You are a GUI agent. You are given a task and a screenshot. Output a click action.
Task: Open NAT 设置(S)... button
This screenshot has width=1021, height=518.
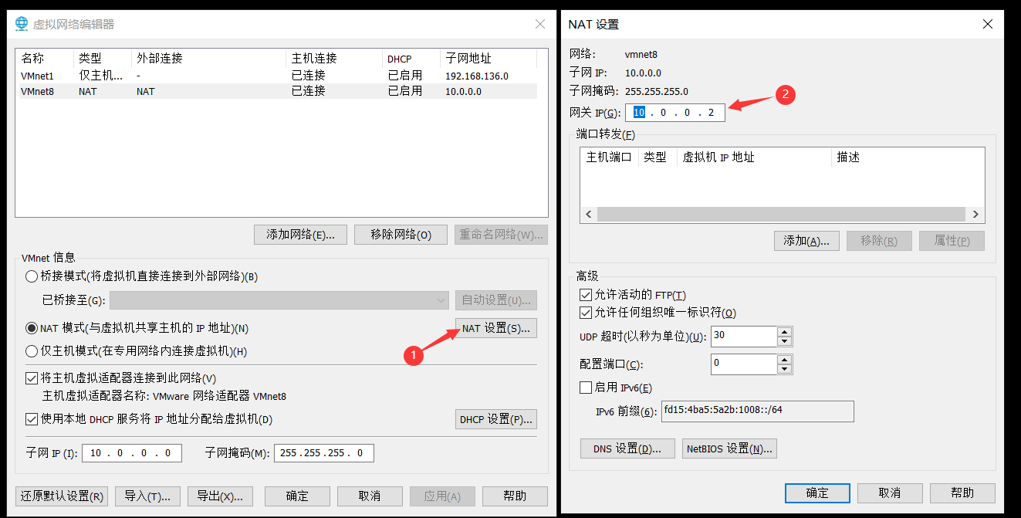point(496,328)
